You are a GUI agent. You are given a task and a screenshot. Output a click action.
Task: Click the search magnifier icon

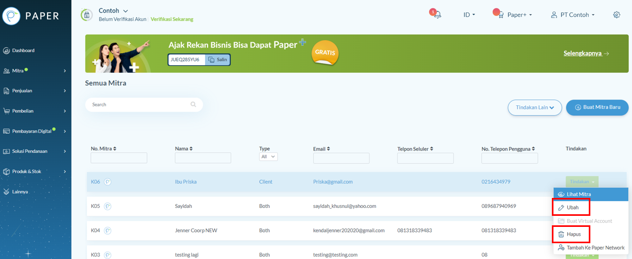pyautogui.click(x=193, y=104)
